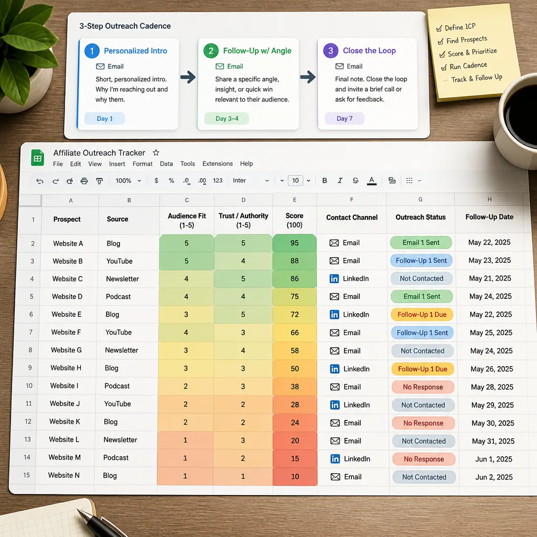Open the File menu
Viewport: 537px width, 537px height.
(58, 164)
